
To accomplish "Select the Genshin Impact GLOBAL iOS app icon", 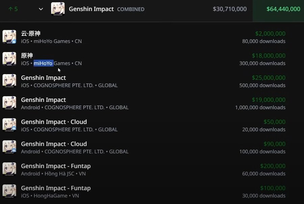I will click(9, 81).
